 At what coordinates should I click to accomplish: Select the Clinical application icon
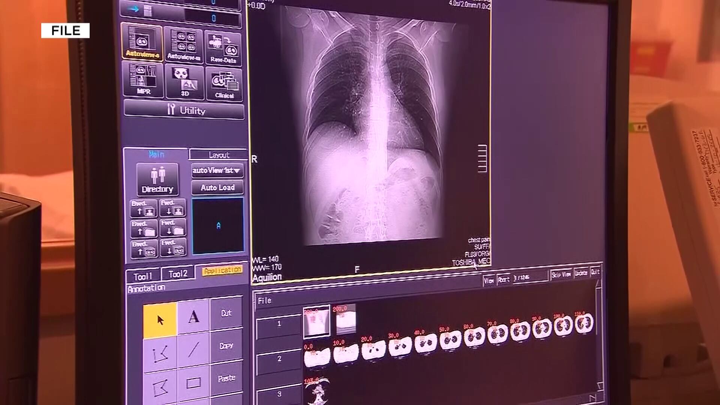[223, 81]
